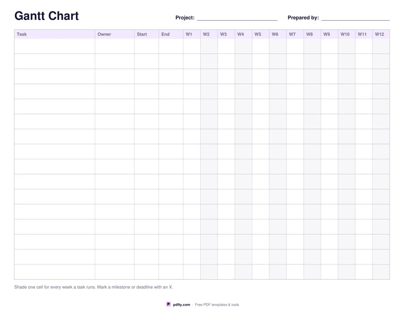
Task: Click the W10 week header
Action: (347, 34)
